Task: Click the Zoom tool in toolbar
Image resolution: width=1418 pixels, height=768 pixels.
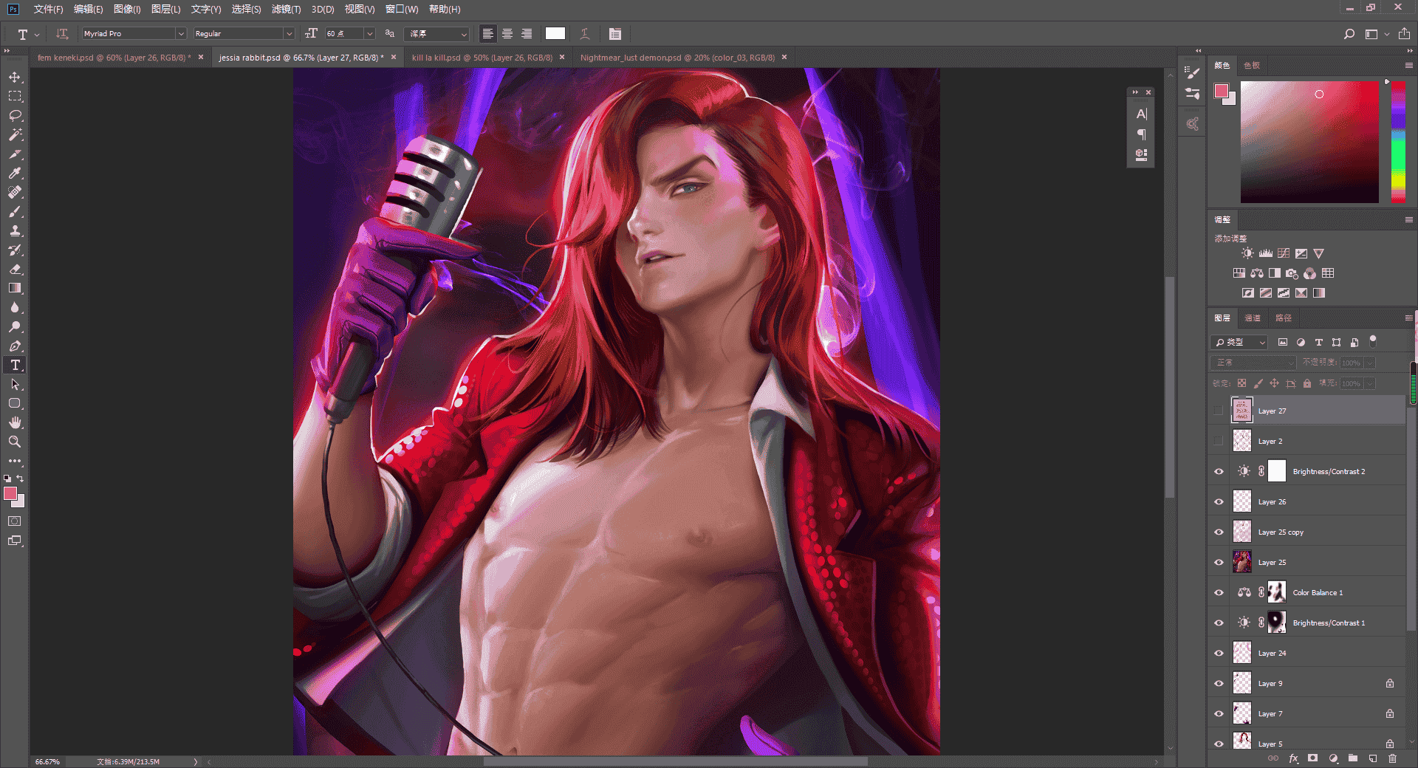Action: pyautogui.click(x=15, y=442)
